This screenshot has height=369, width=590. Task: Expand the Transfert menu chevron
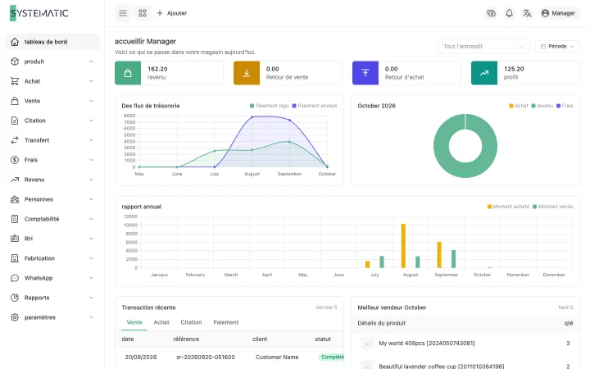(x=91, y=140)
